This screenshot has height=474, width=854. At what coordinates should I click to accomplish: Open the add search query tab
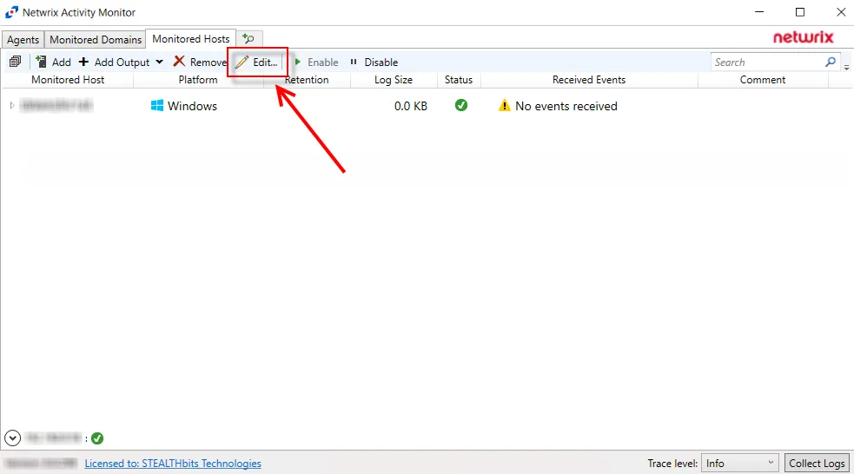click(x=248, y=39)
